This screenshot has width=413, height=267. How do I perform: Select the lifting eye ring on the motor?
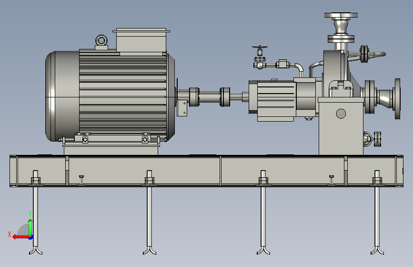[x=101, y=40]
